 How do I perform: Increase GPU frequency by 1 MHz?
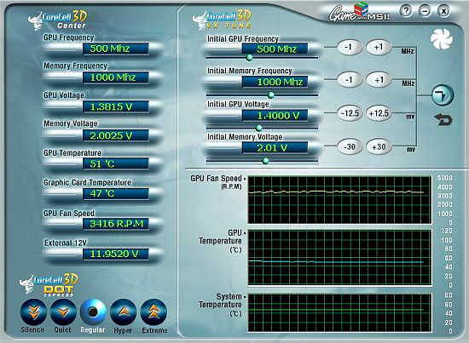379,47
